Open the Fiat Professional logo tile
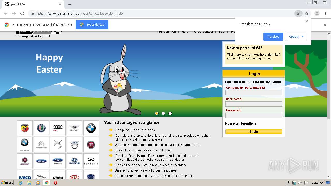The image size is (331, 186). point(25,161)
